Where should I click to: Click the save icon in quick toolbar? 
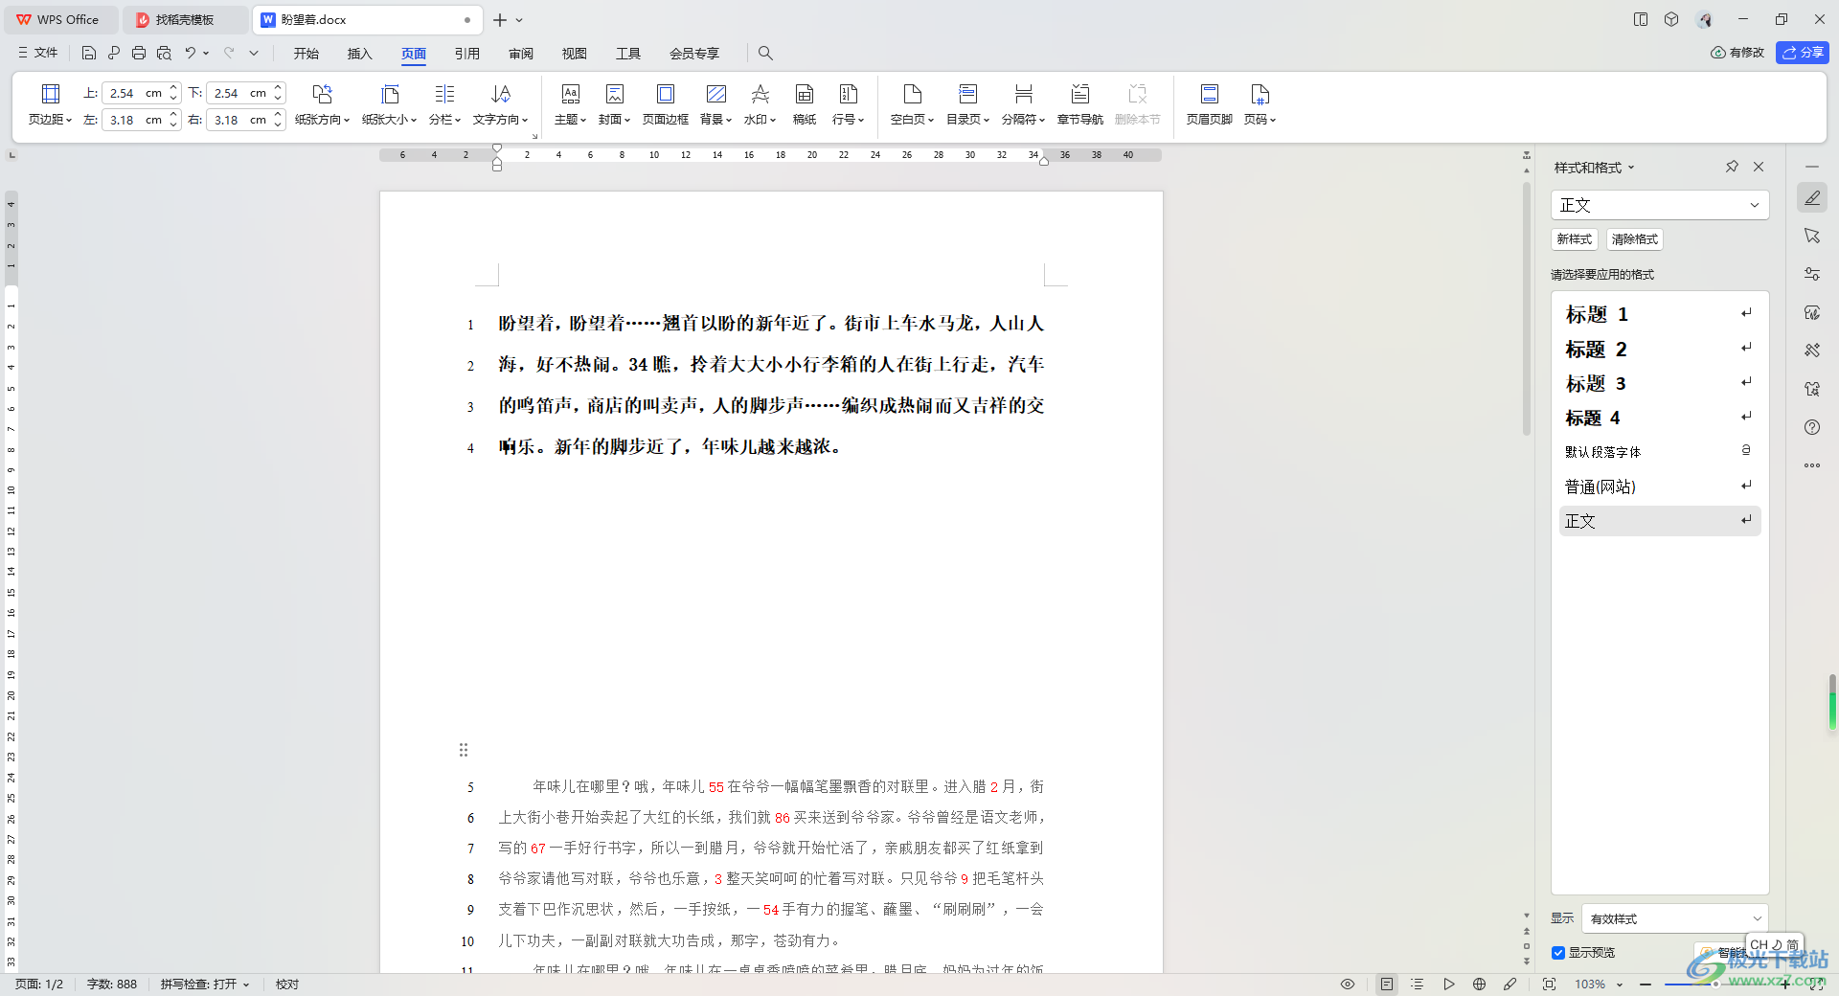[x=89, y=53]
